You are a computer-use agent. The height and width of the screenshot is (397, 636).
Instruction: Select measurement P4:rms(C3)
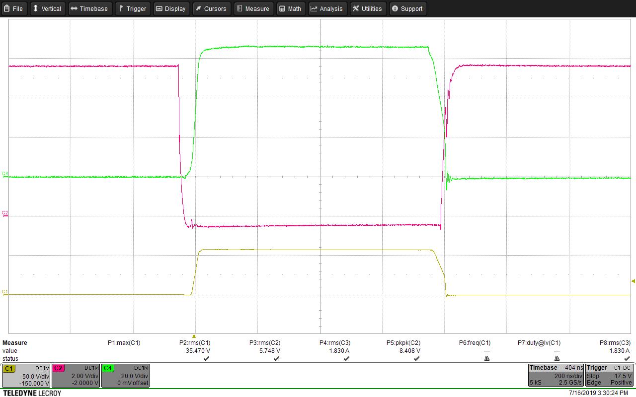pos(335,343)
